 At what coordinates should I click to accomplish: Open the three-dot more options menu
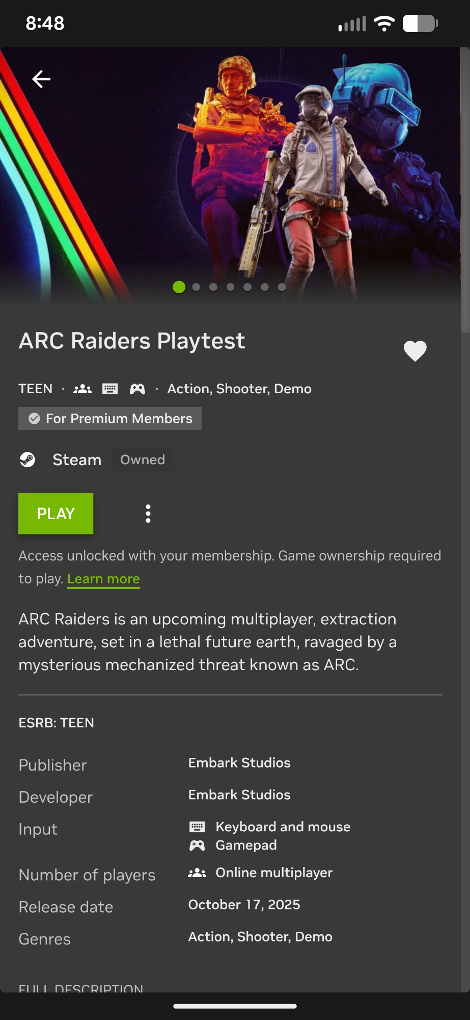(148, 514)
